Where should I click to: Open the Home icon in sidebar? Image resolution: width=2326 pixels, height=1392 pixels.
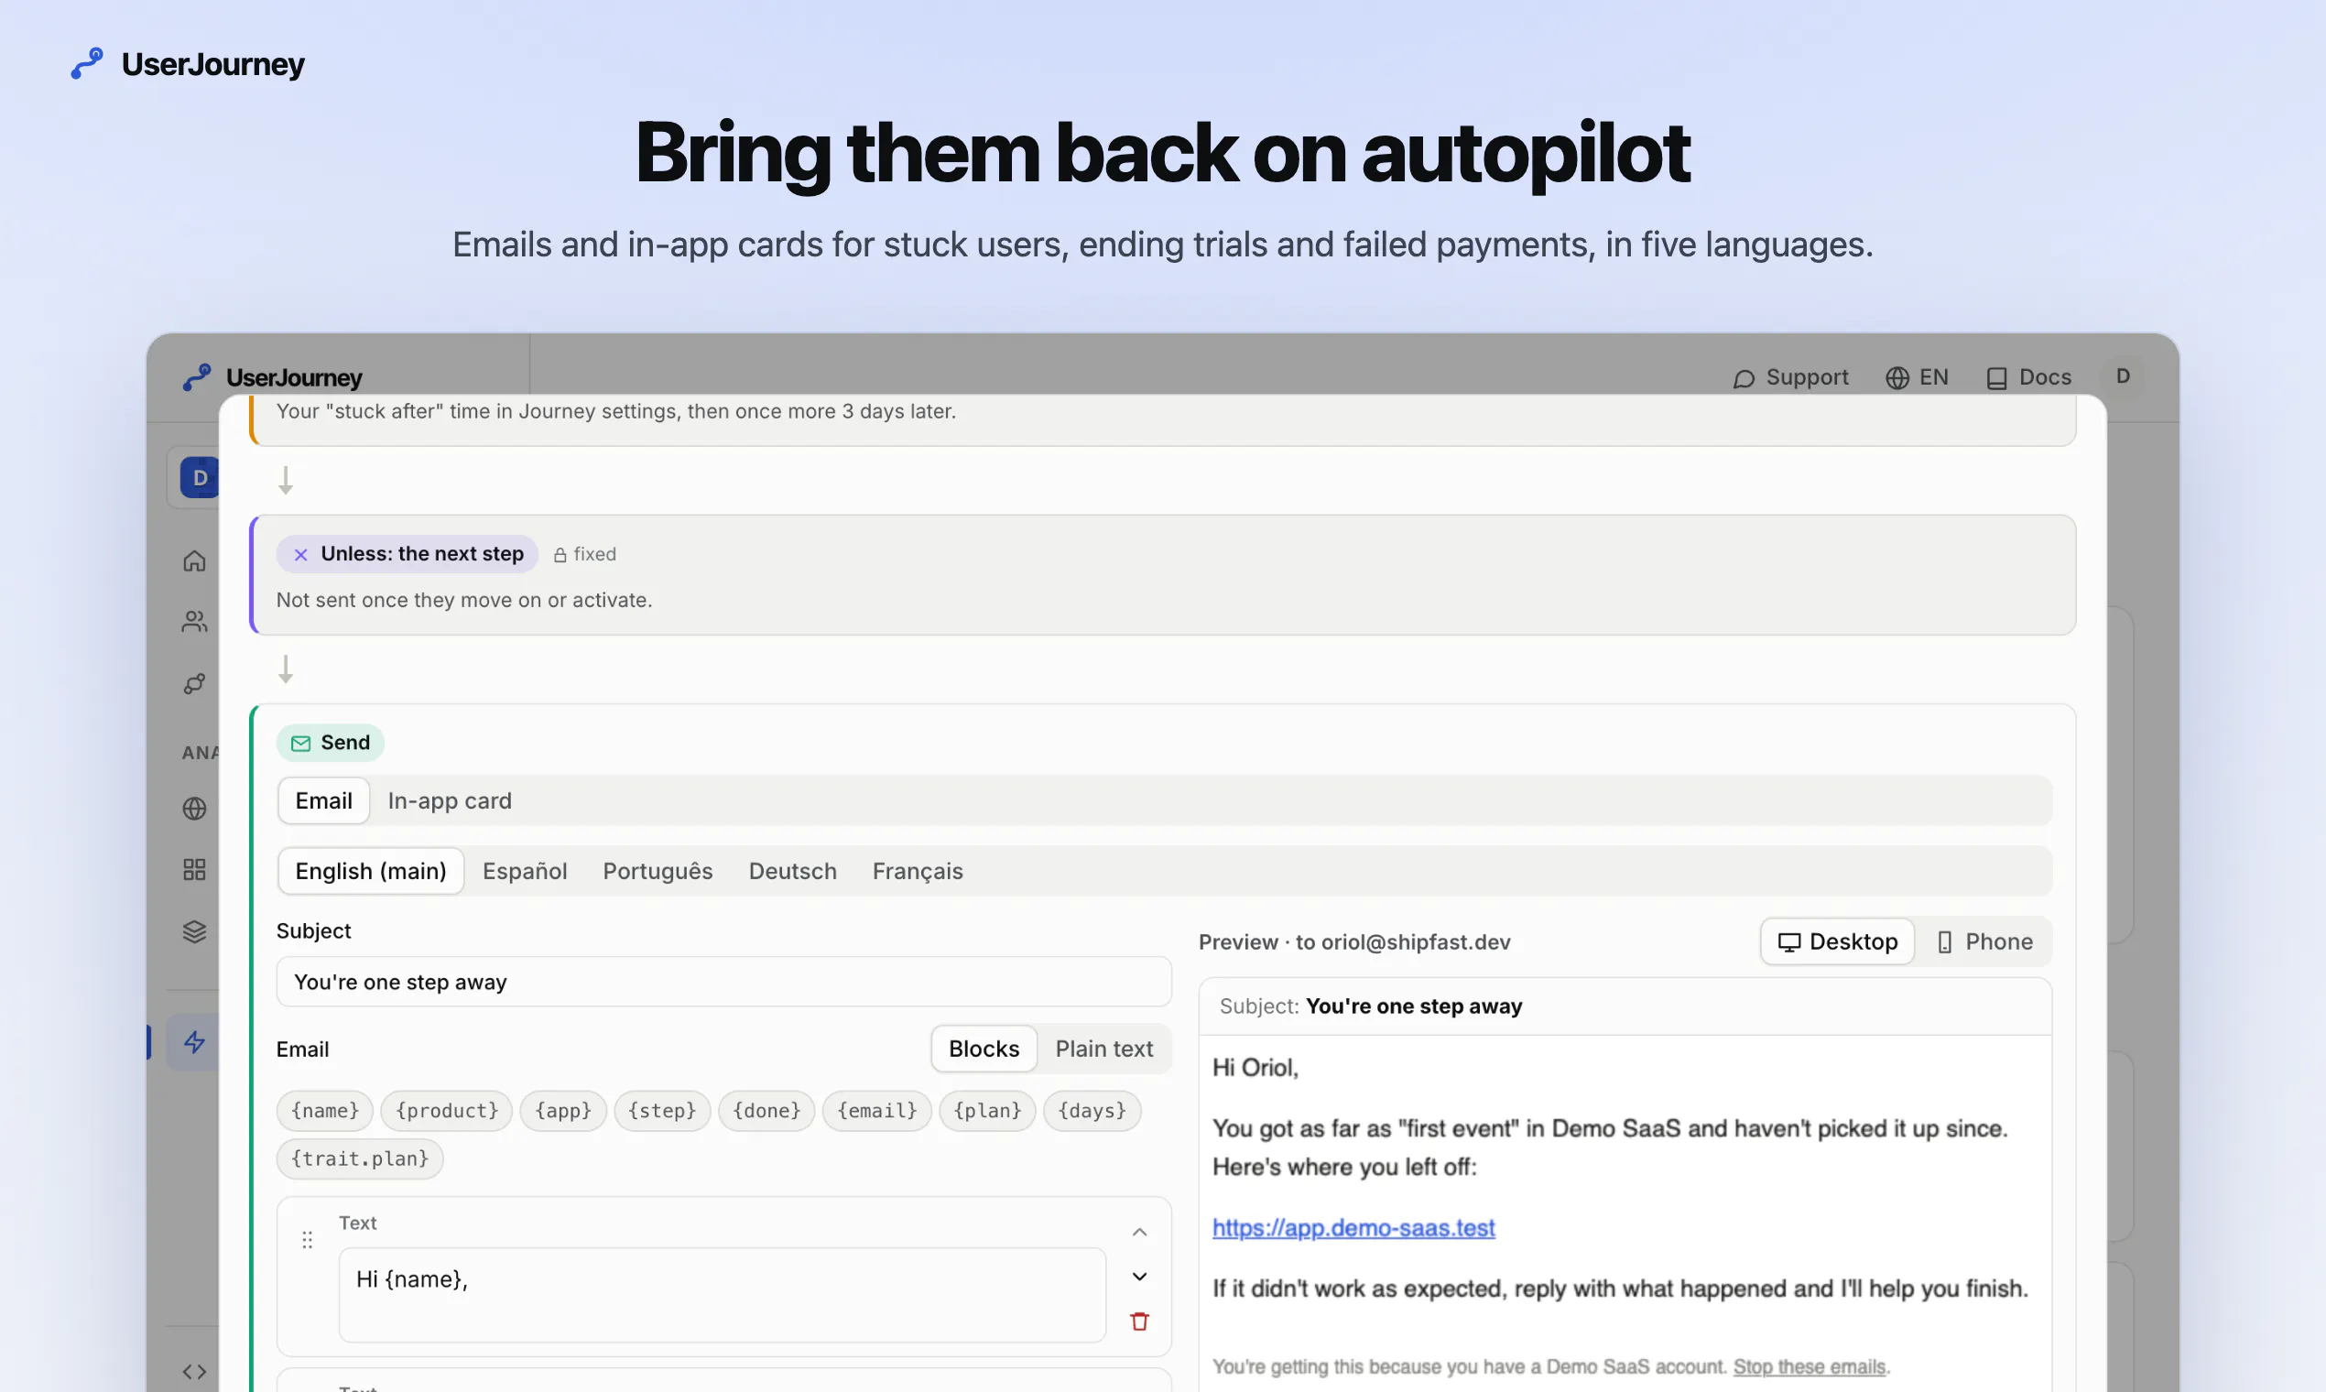coord(194,561)
